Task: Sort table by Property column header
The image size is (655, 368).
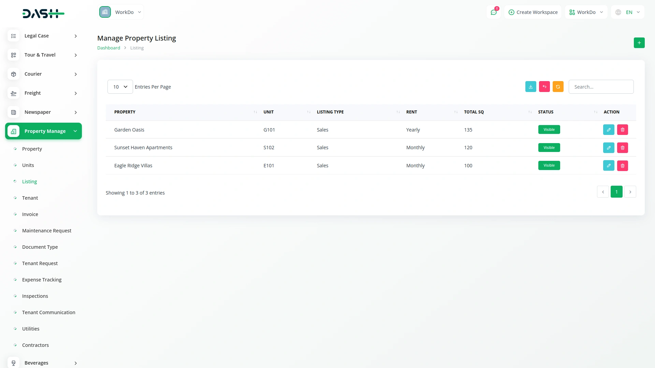Action: (x=125, y=112)
